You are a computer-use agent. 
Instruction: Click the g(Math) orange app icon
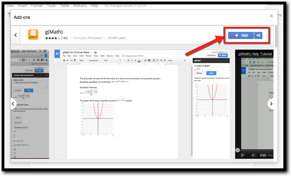click(x=33, y=35)
